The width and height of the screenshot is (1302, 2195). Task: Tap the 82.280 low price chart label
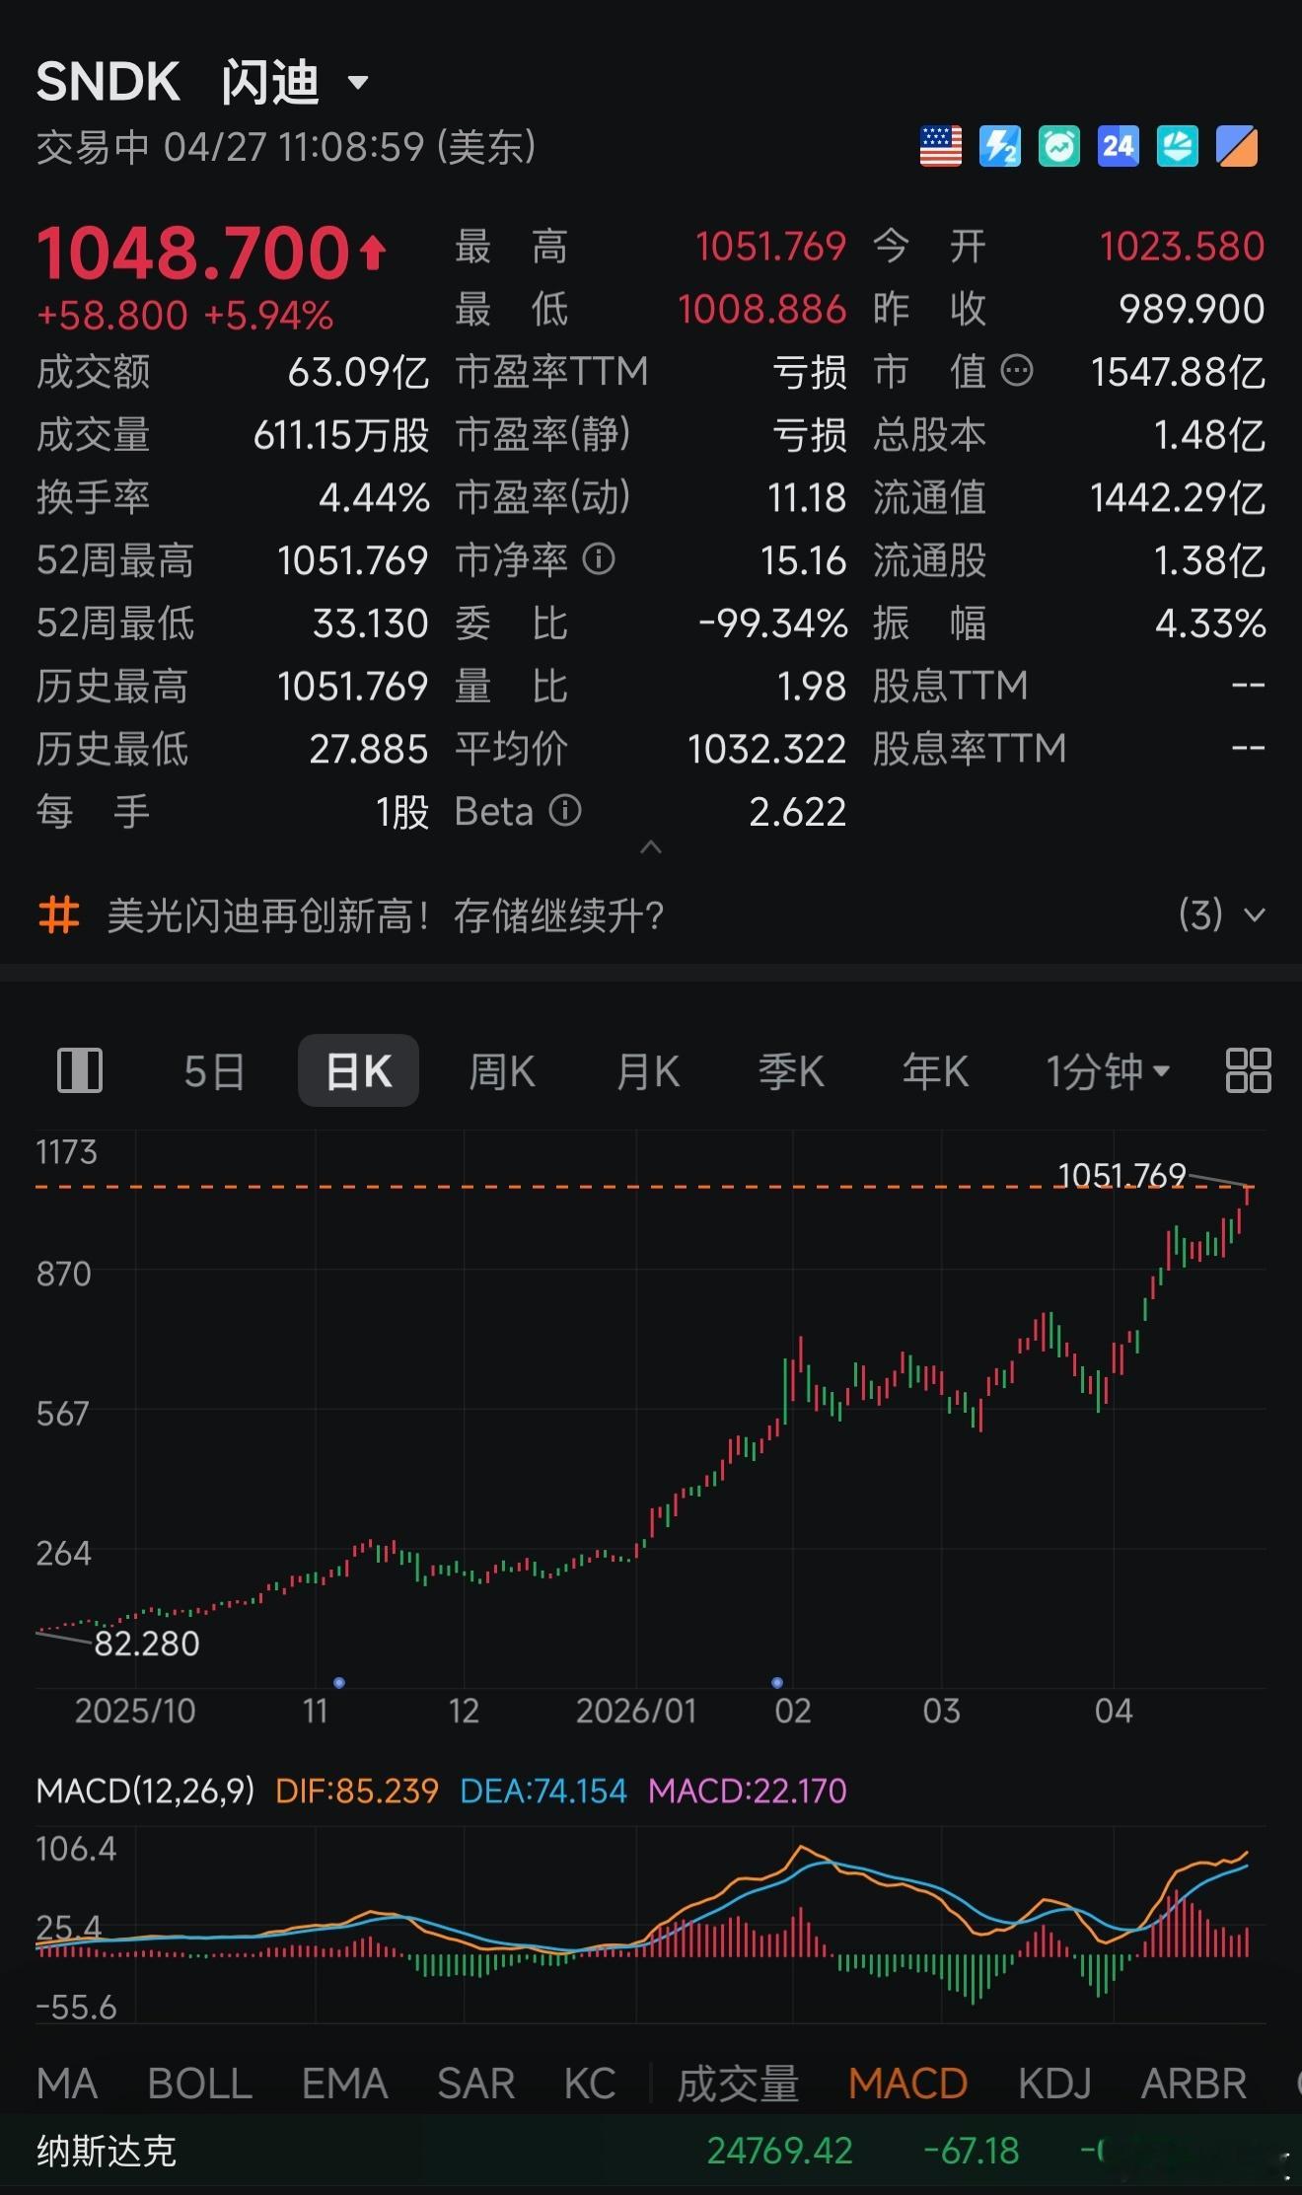point(146,1643)
